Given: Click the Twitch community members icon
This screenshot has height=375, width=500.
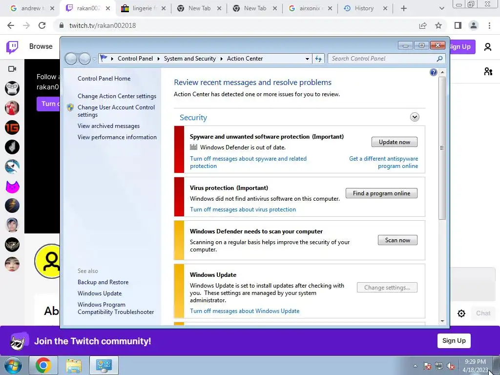Looking at the screenshot, I should click(488, 71).
